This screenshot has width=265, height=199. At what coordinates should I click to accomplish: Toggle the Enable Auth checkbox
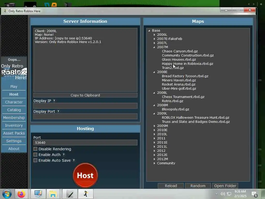click(35, 154)
